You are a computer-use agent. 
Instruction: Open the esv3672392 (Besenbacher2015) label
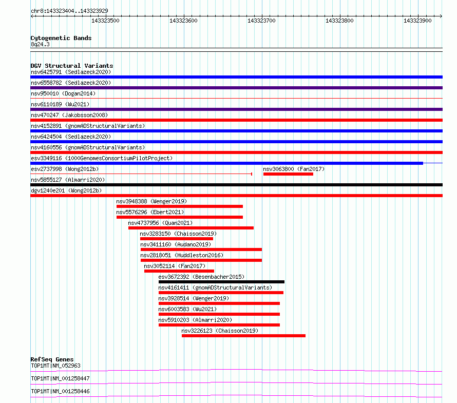pos(201,277)
